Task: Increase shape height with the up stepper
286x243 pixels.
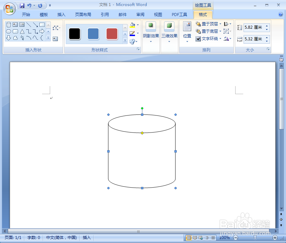Action: [x=267, y=26]
